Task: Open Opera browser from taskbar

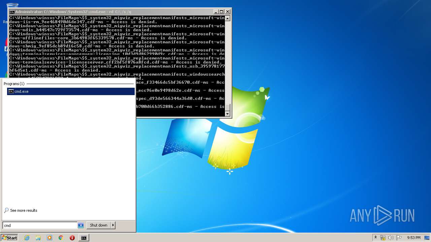Action: coord(72,238)
